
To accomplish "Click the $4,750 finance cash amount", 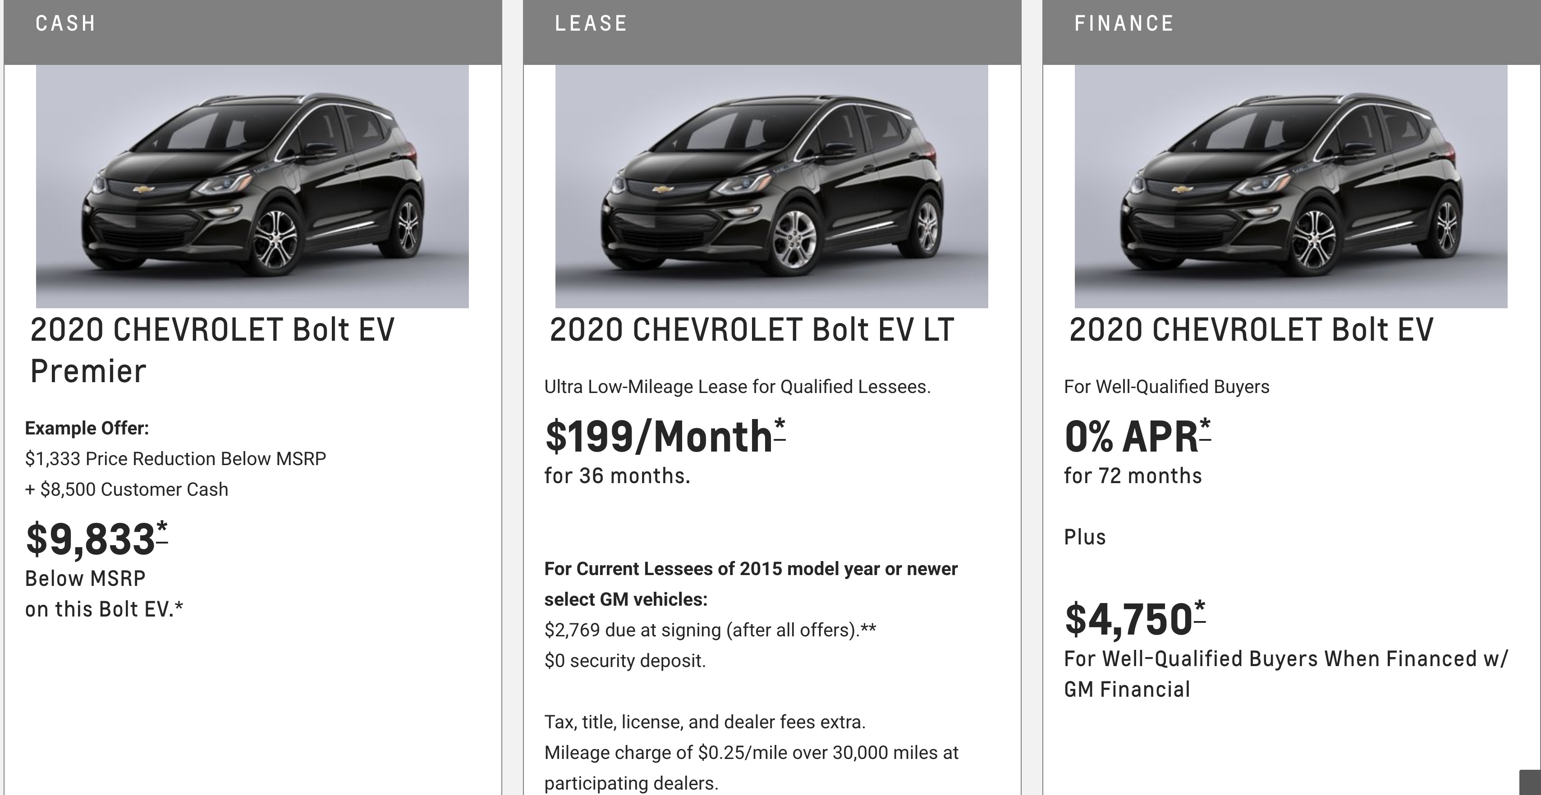I will coord(1128,619).
